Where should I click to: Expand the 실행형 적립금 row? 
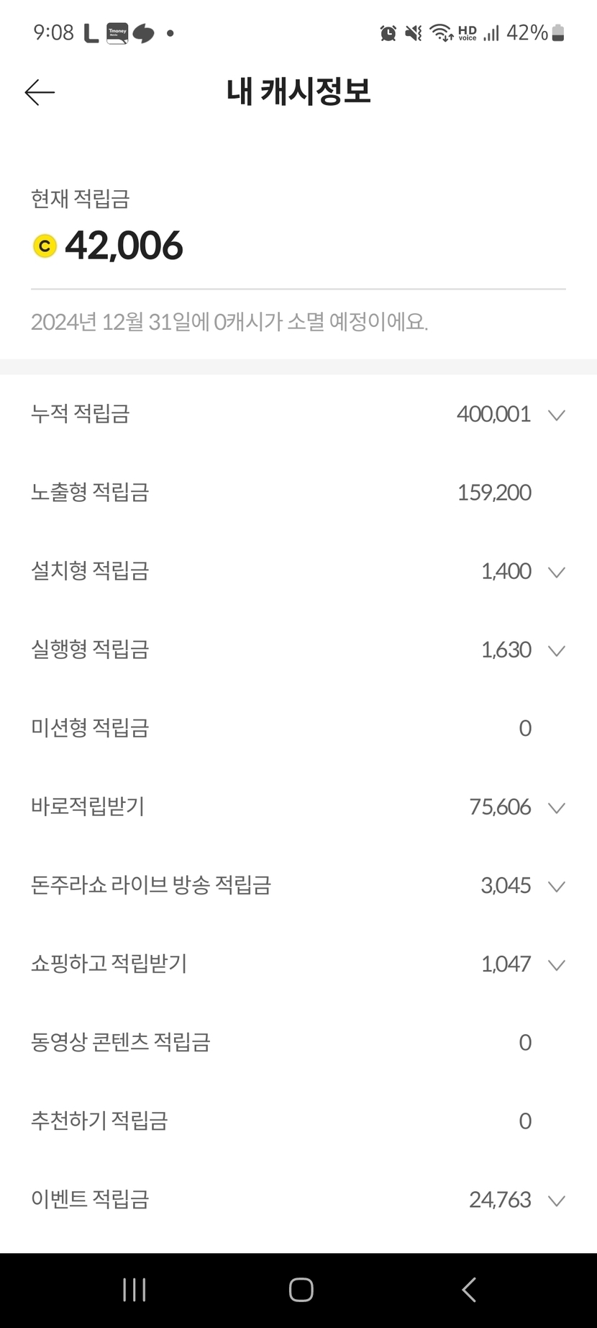click(x=556, y=650)
